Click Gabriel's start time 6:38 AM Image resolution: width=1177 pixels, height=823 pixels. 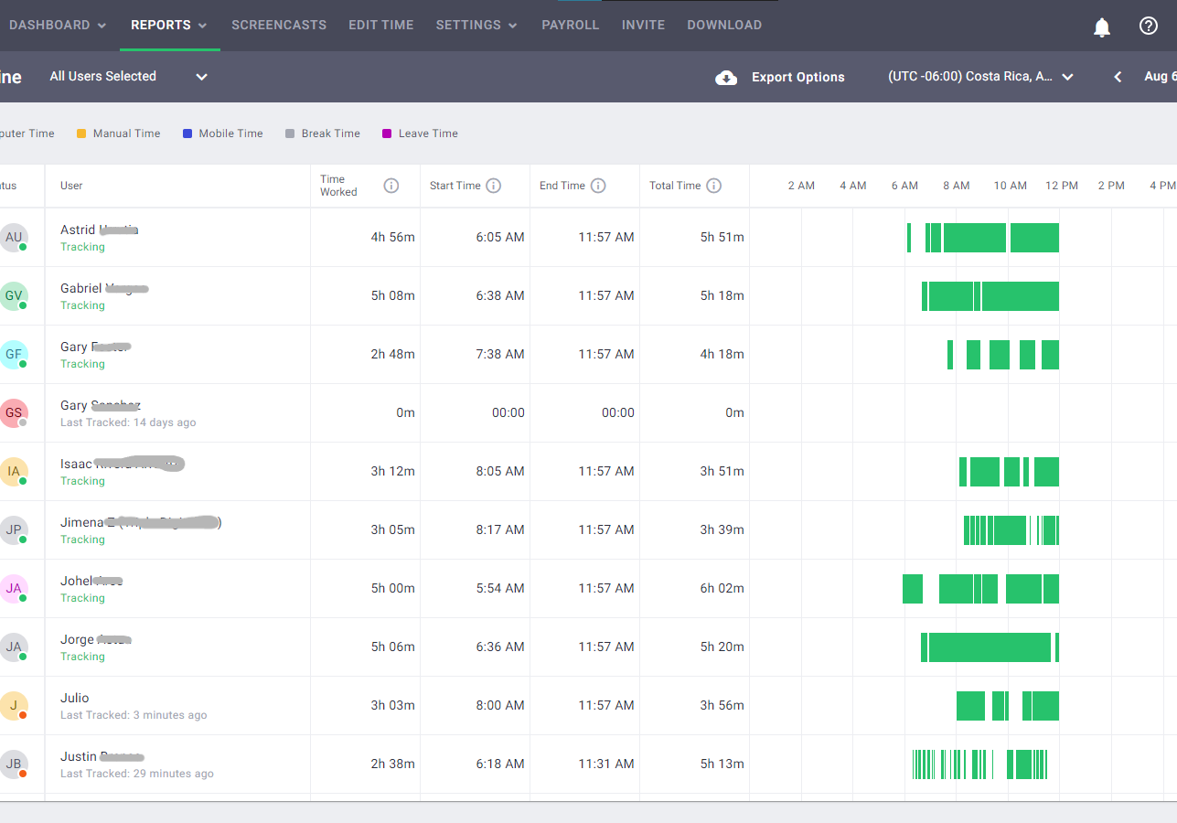[500, 295]
